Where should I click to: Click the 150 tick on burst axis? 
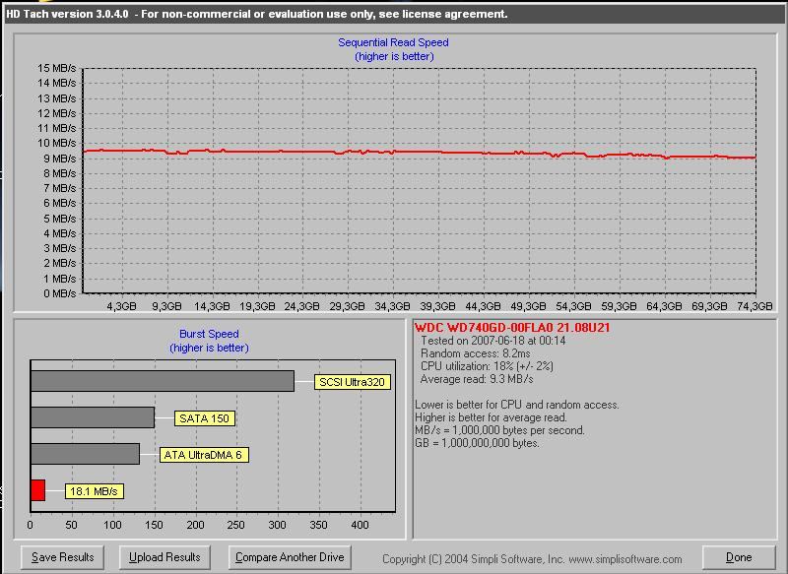pos(154,526)
